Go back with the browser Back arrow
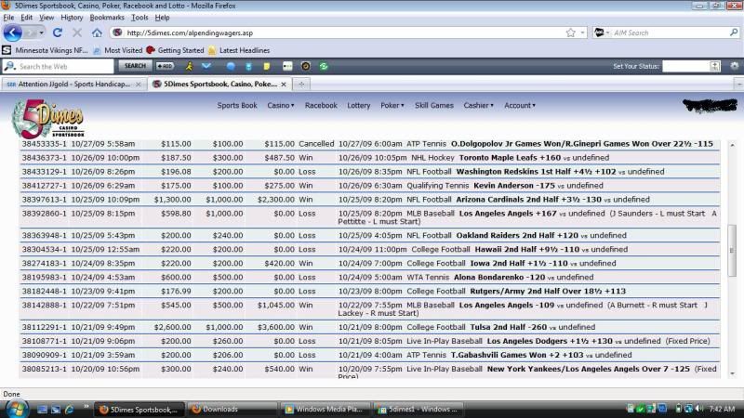This screenshot has height=418, width=744. pos(12,33)
